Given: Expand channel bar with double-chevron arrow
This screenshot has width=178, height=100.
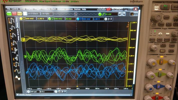Looking at the screenshot, I should click(109, 19).
